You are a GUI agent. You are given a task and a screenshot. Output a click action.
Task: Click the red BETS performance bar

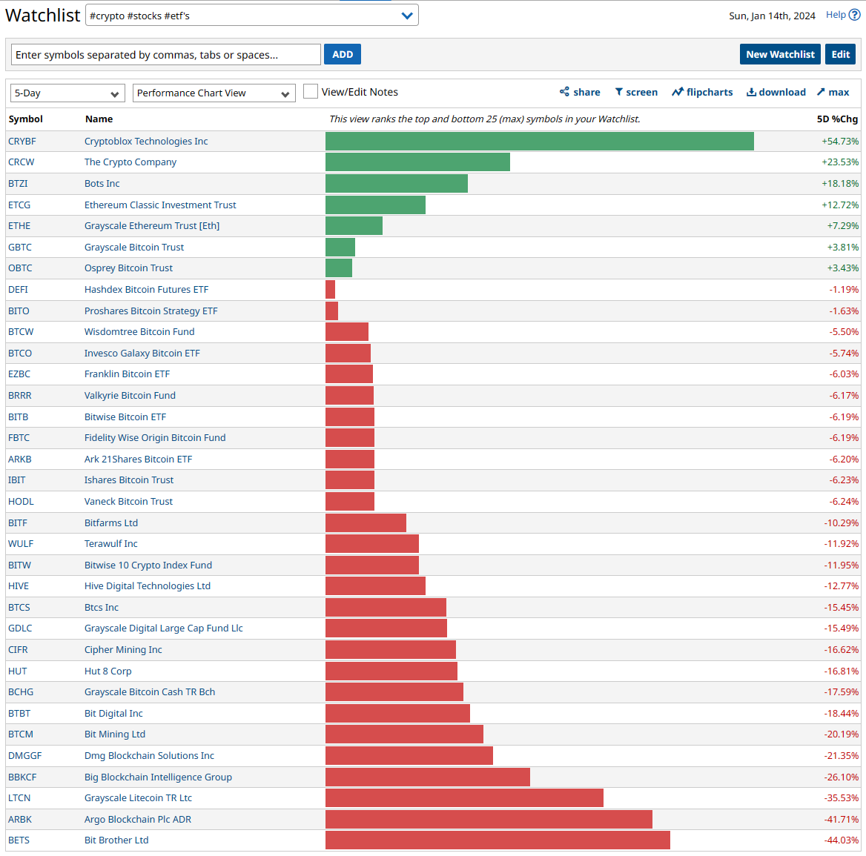[498, 840]
